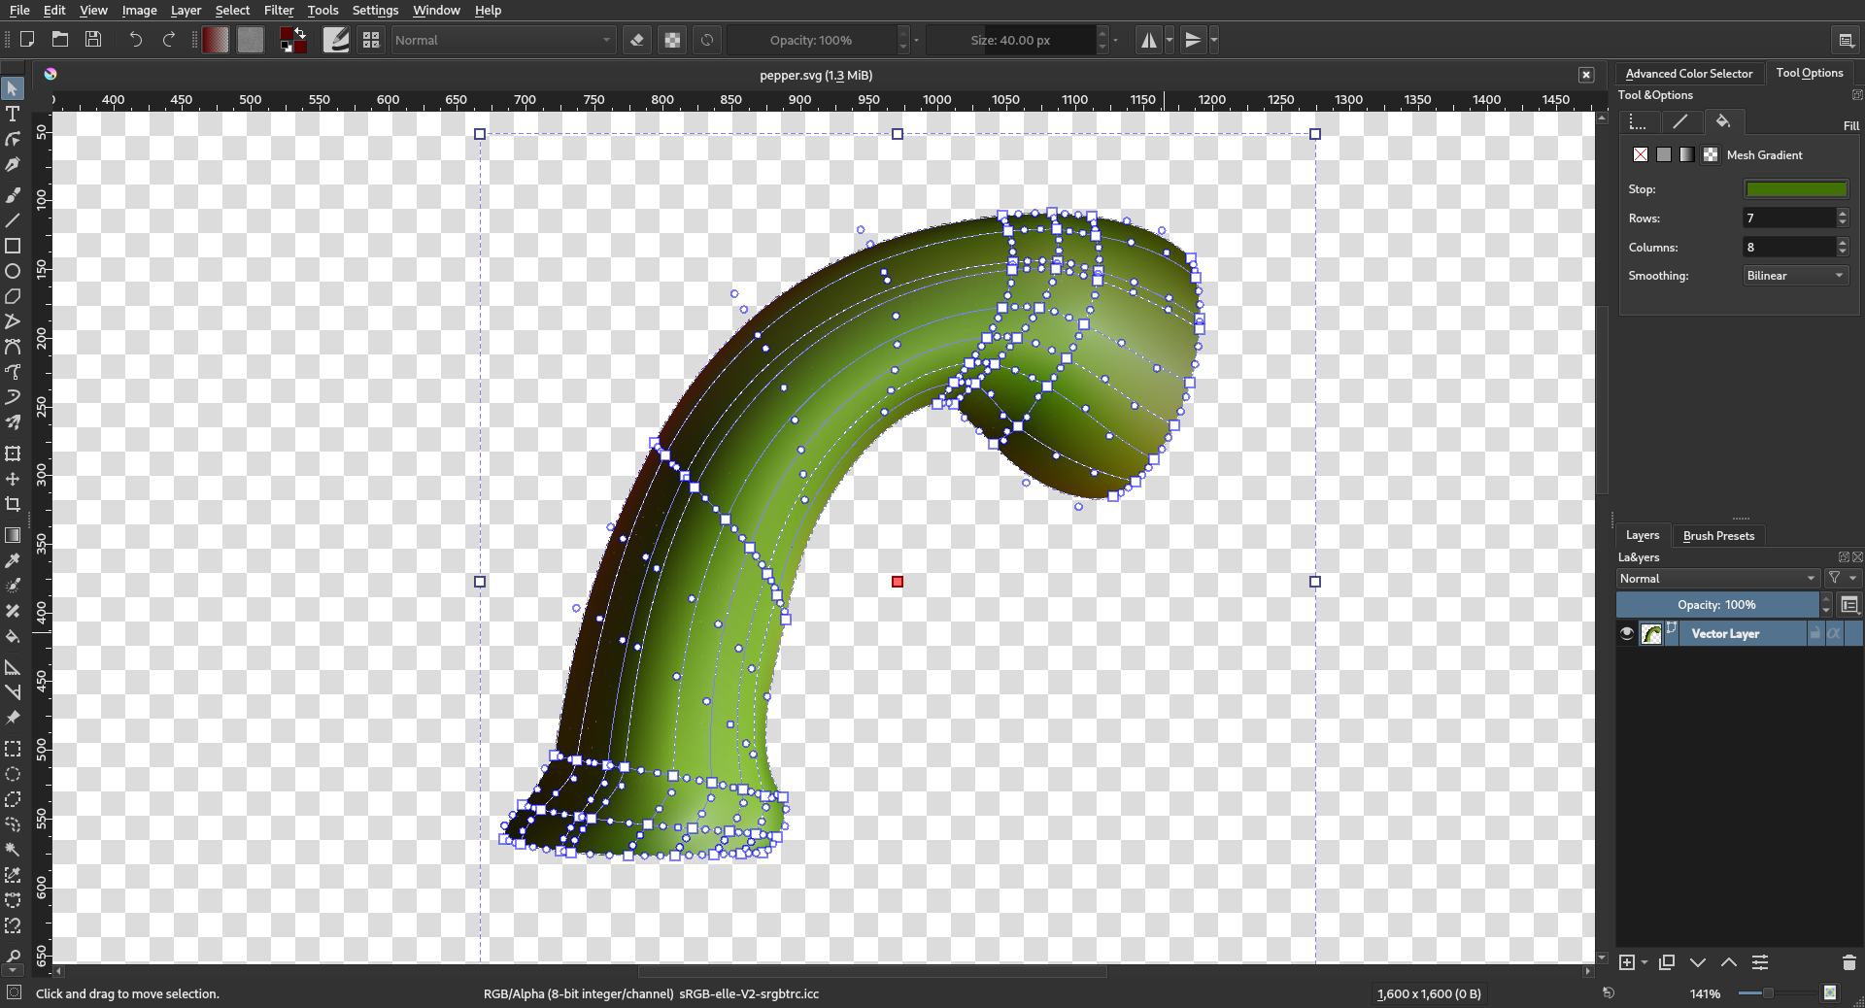
Task: Click the Mesh Gradient fill type icon
Action: [1711, 154]
